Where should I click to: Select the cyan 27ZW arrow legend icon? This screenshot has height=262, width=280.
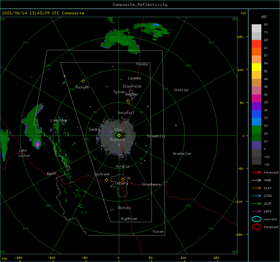[256, 196]
